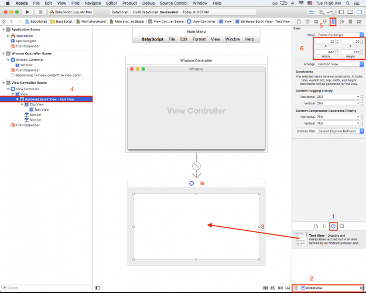Open the Arrange Position View dropdown
The image size is (366, 293).
tap(340, 64)
